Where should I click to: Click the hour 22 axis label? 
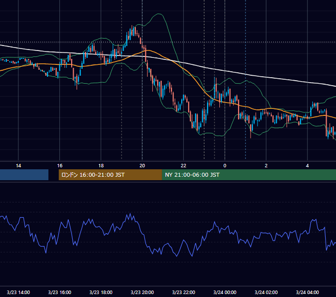coord(183,166)
